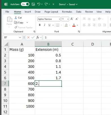Open the Help tab
Screen dimensions: 111x115
point(108,12)
